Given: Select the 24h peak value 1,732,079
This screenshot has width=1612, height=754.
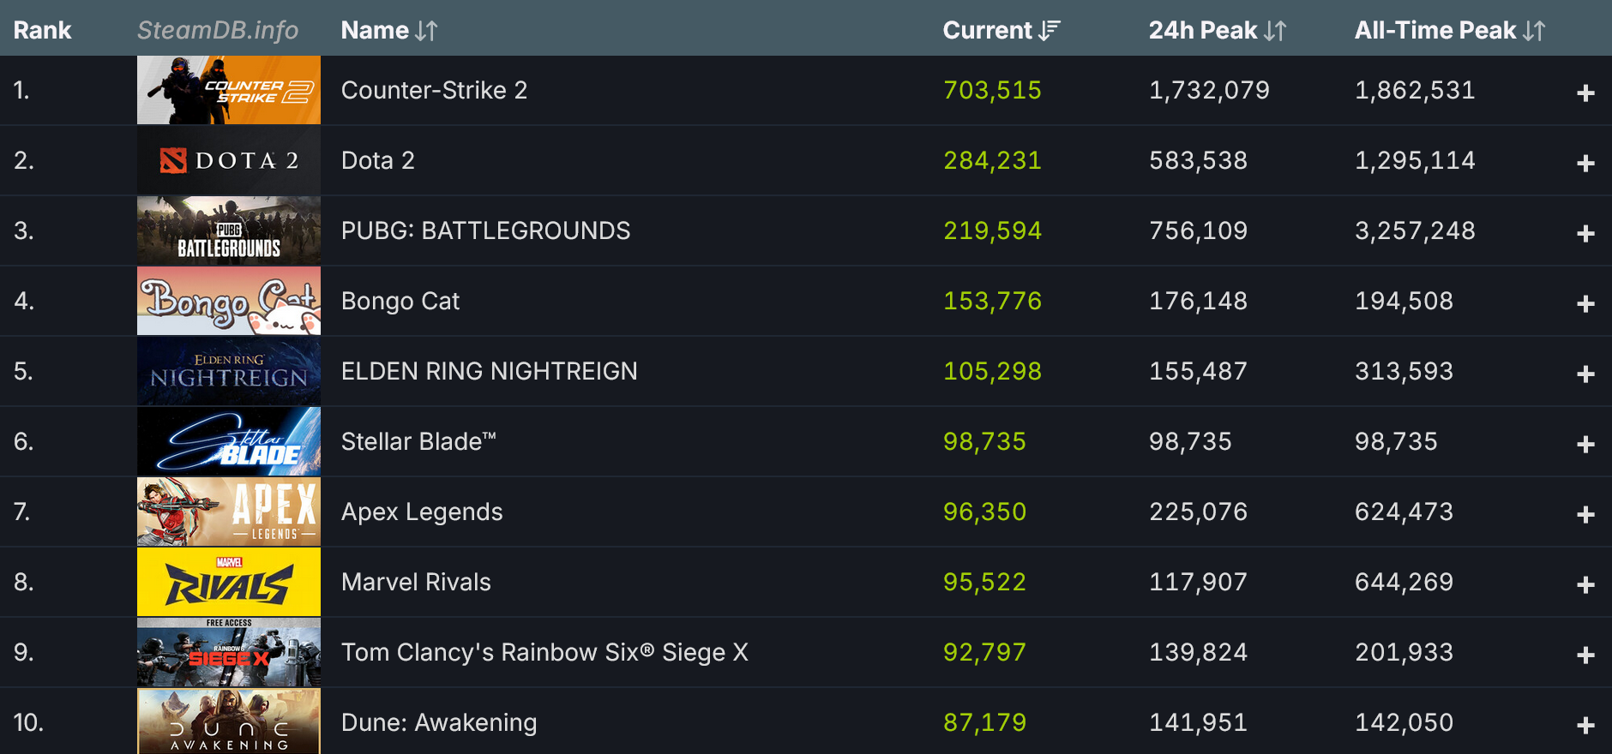Looking at the screenshot, I should pyautogui.click(x=1209, y=91).
